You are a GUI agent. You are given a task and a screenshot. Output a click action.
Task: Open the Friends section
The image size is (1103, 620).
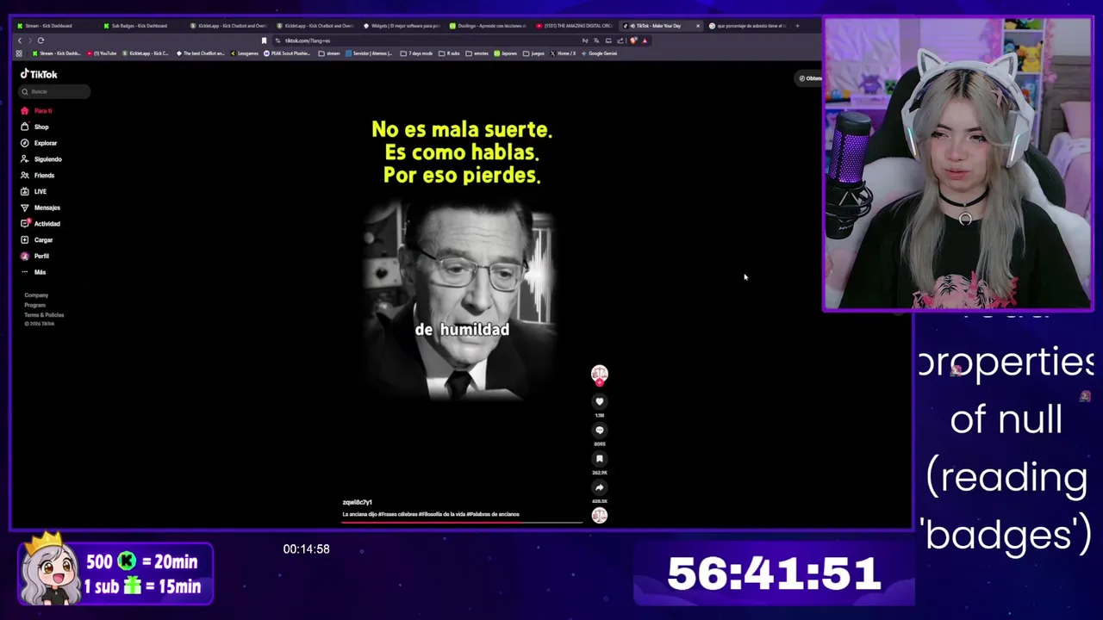(x=38, y=176)
